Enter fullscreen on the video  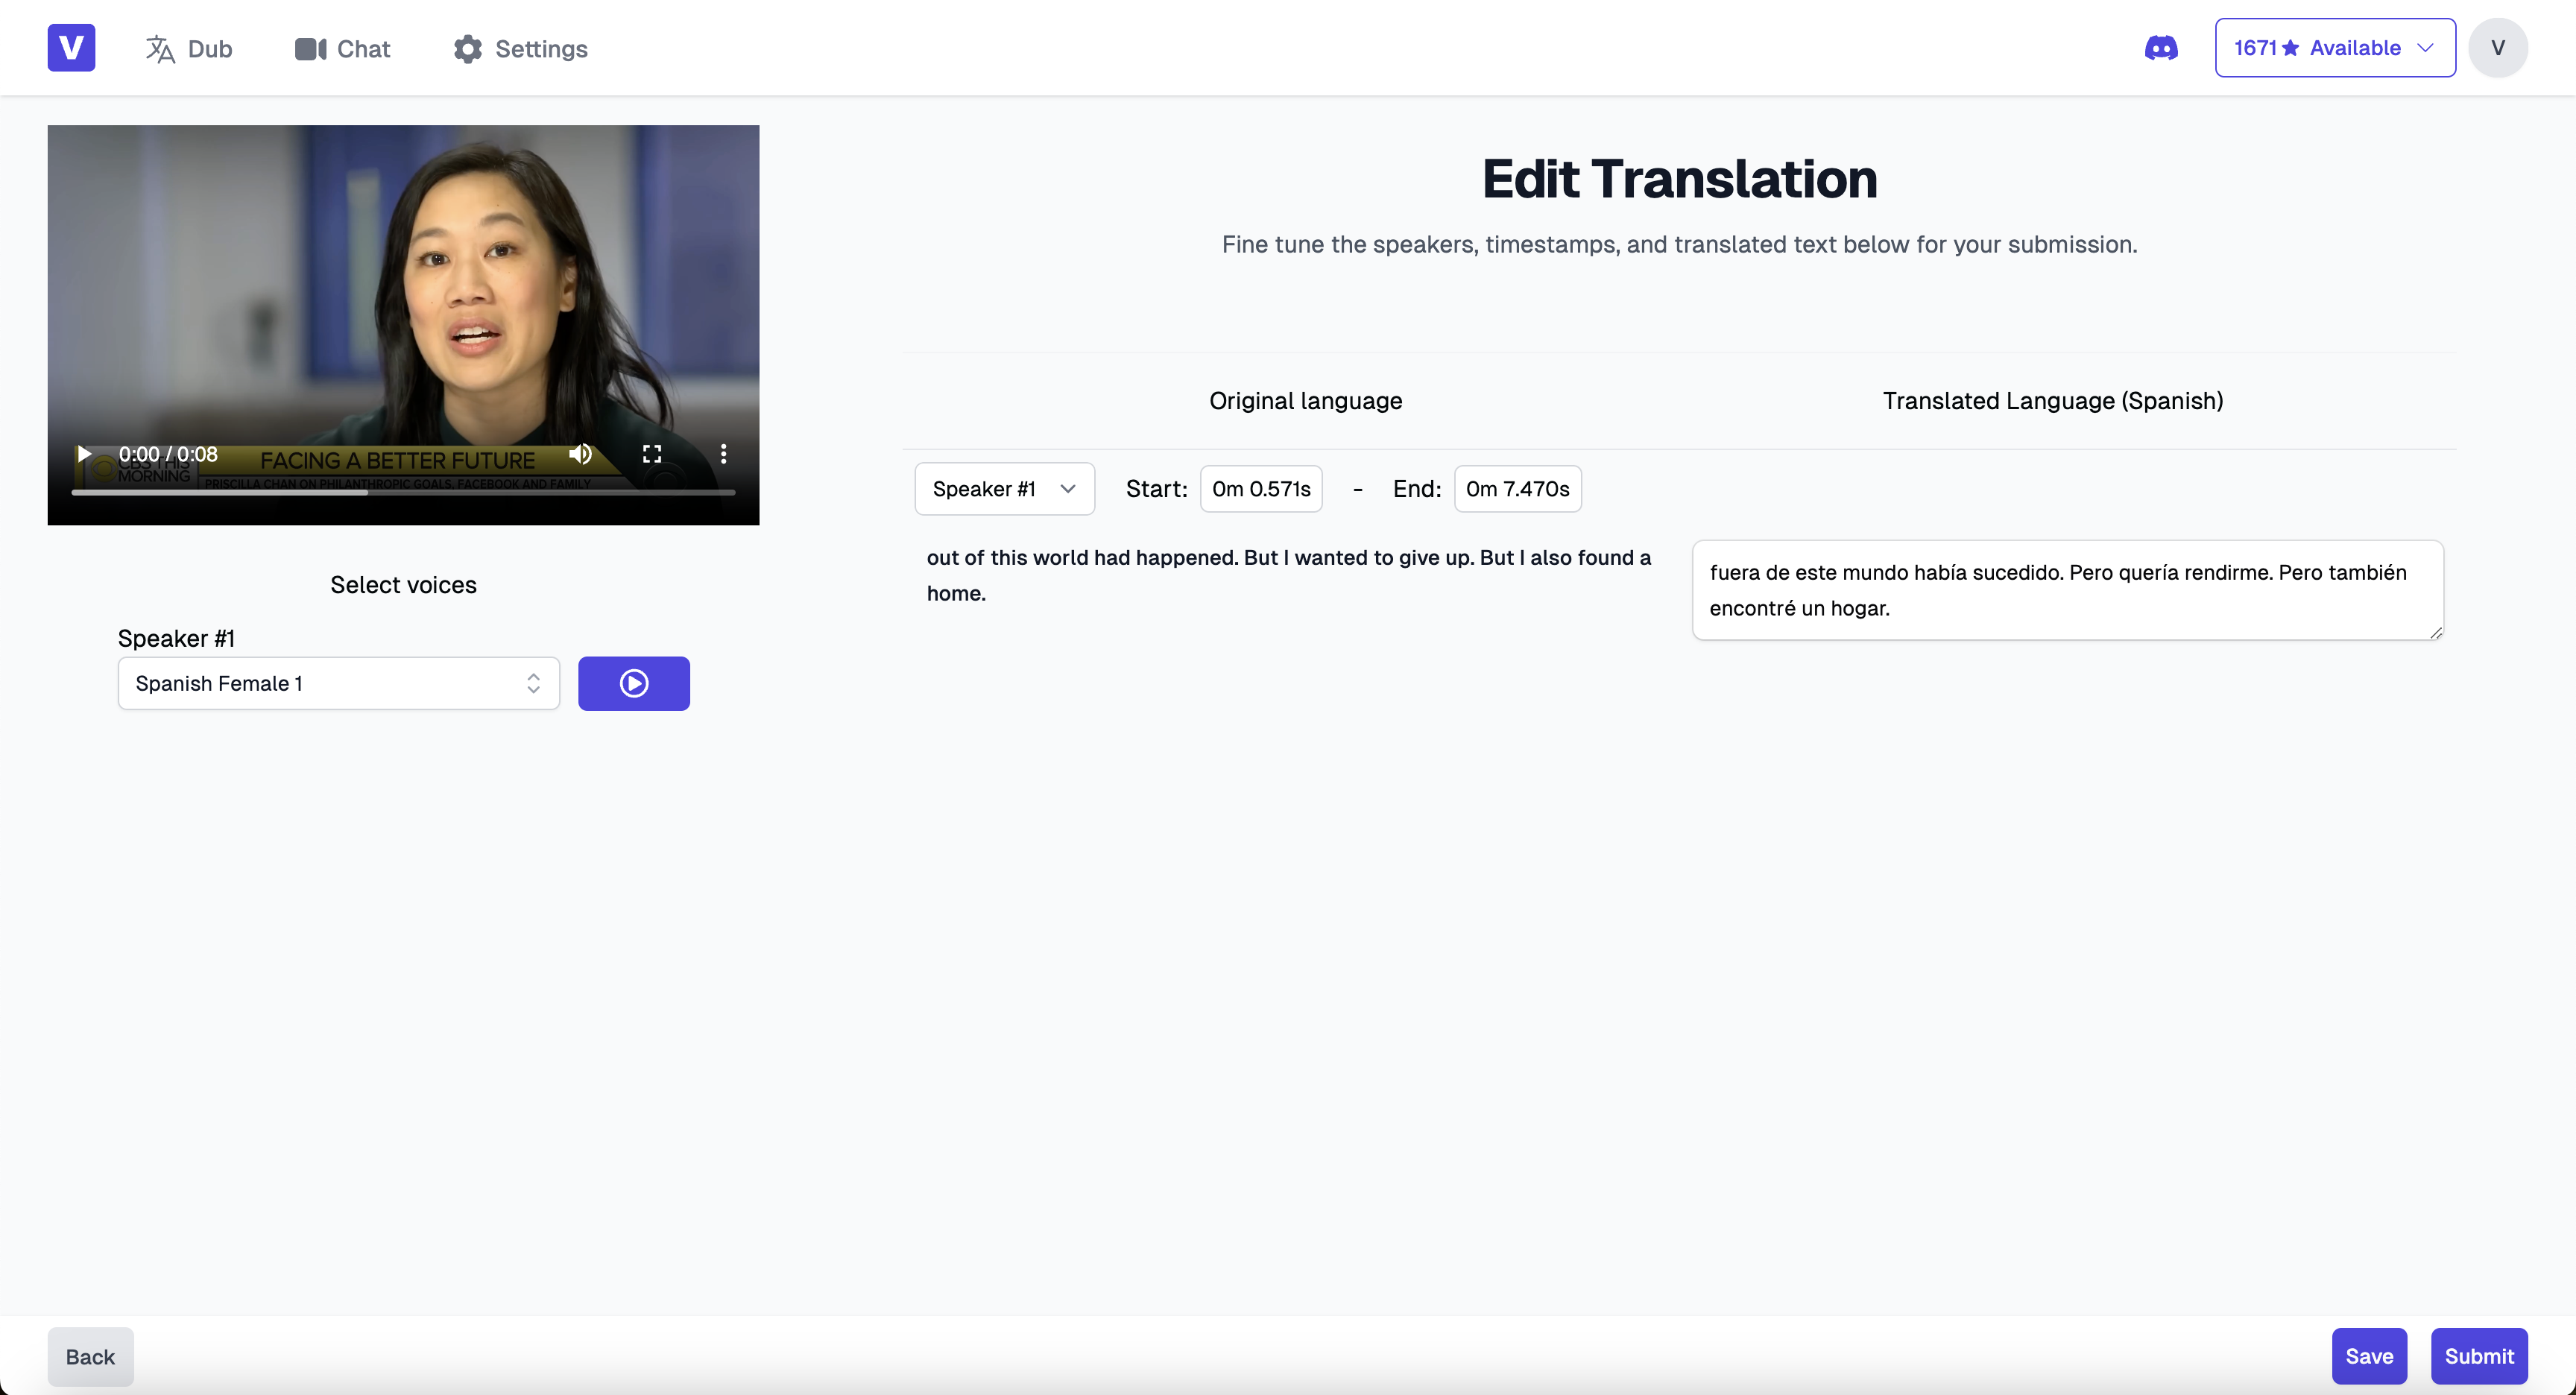coord(652,454)
